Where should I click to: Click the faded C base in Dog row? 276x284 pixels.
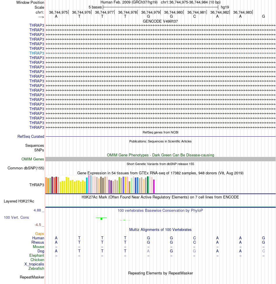tap(264, 251)
